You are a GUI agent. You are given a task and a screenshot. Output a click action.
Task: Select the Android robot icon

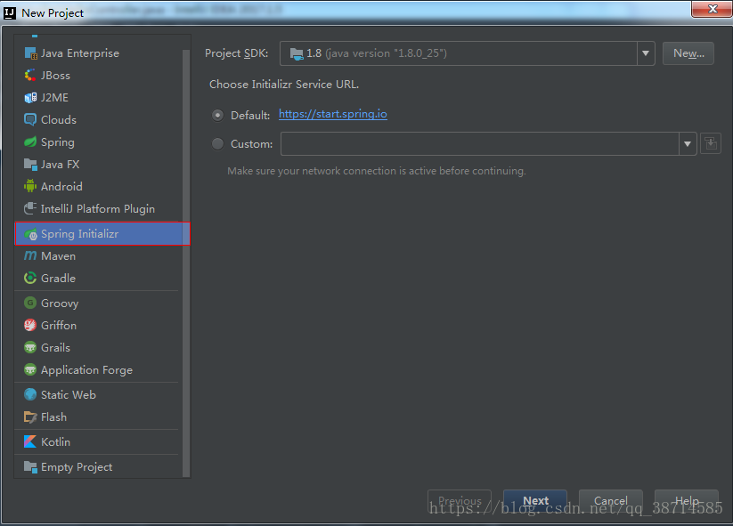(x=30, y=186)
